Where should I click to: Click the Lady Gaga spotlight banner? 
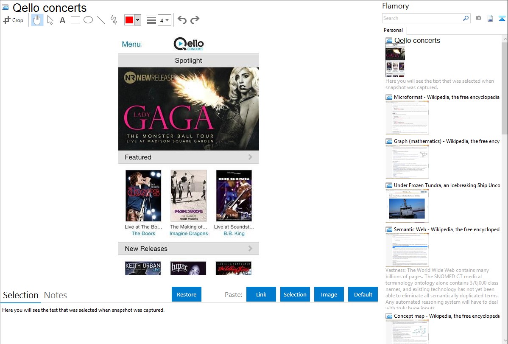pyautogui.click(x=189, y=109)
